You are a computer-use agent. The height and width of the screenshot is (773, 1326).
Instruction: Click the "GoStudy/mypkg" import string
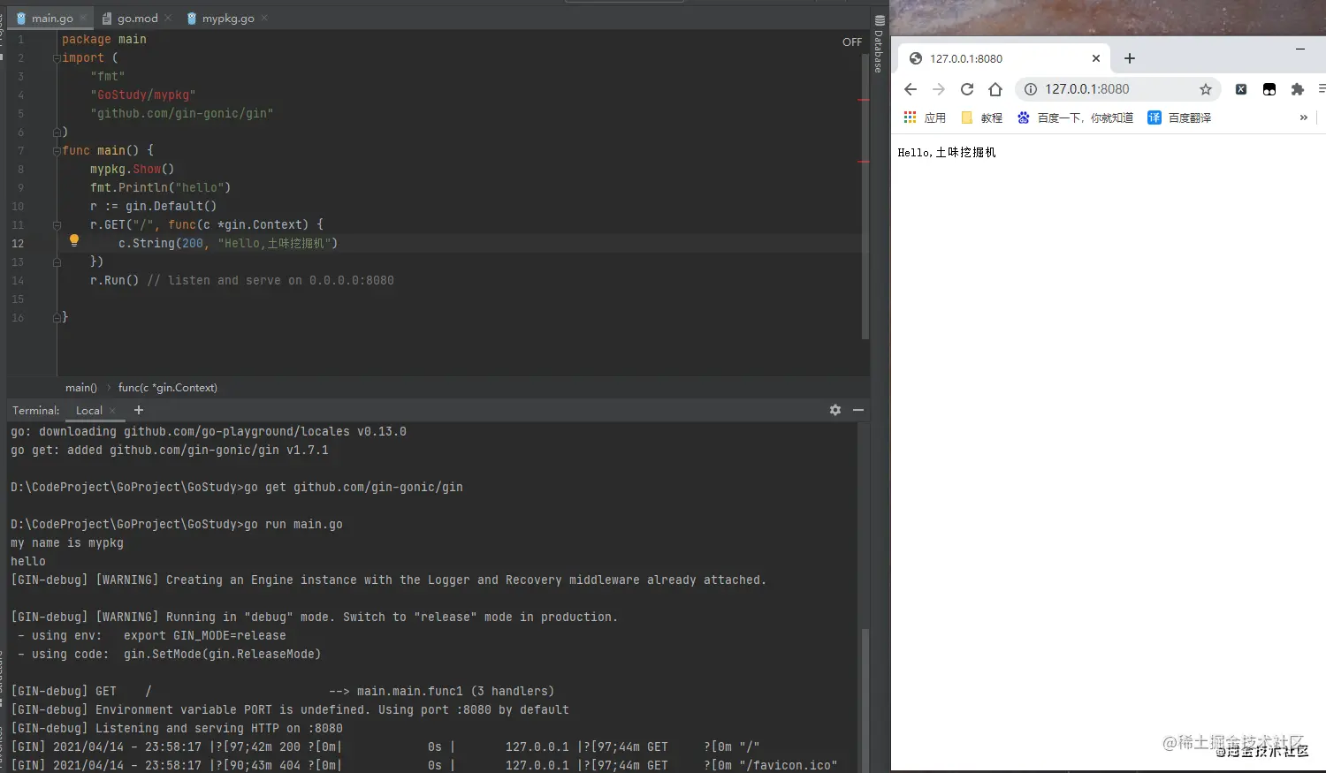click(x=142, y=95)
